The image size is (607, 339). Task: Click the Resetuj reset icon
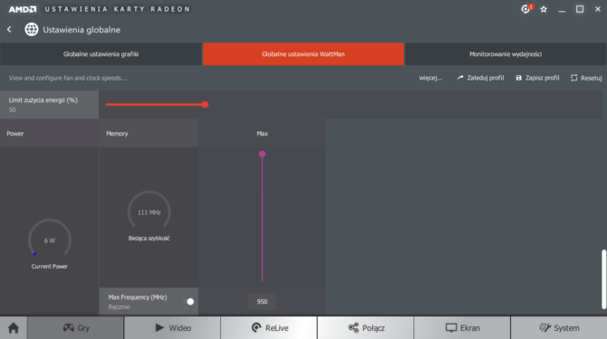pos(573,78)
